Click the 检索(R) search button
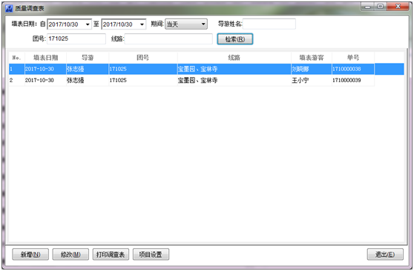Image resolution: width=414 pixels, height=271 pixels. (x=235, y=39)
